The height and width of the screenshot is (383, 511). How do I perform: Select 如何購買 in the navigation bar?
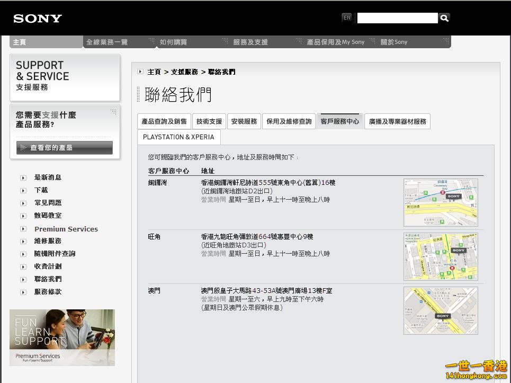click(x=172, y=41)
